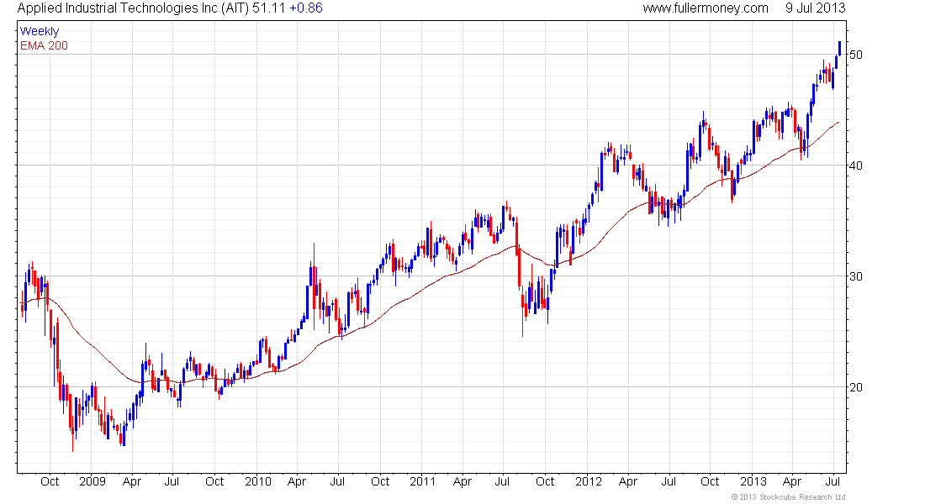Click the x-axis year label '2010'
The height and width of the screenshot is (504, 925).
(x=258, y=481)
